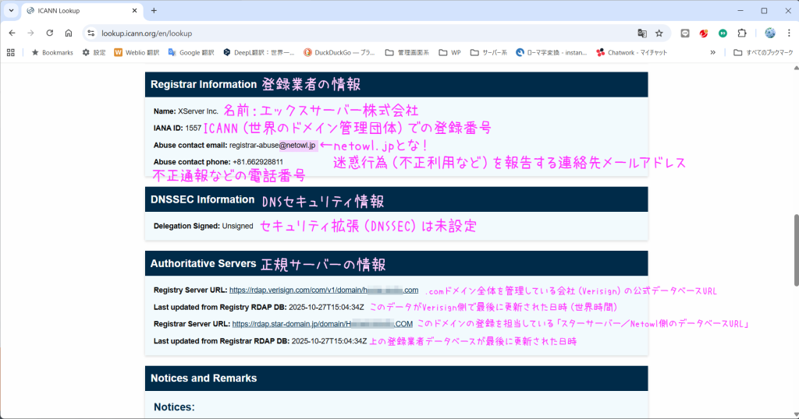Open the Chrome three-dot menu

click(x=788, y=33)
